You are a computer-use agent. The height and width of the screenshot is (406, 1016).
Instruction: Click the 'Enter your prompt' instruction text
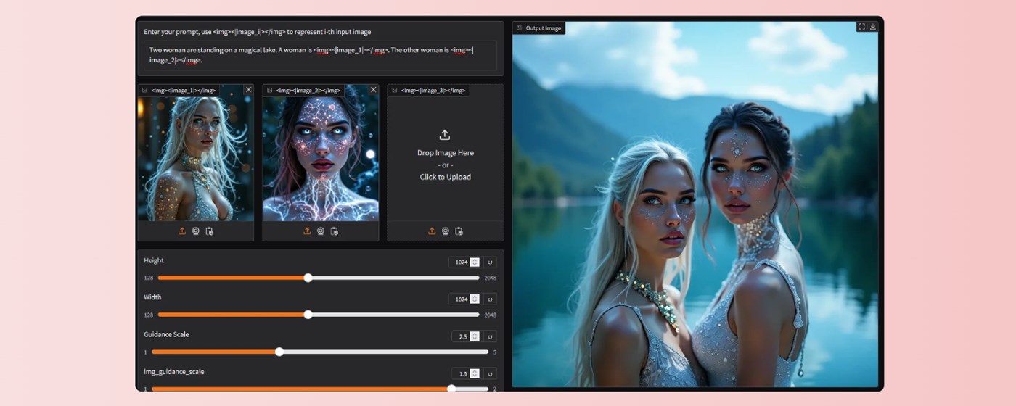tap(258, 32)
